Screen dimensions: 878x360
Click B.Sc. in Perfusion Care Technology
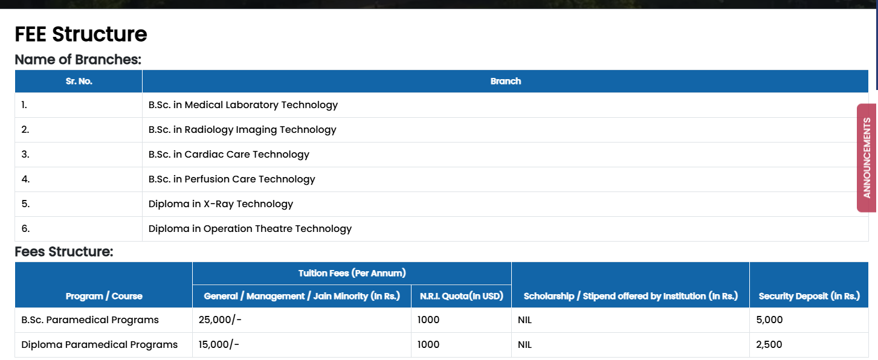(x=232, y=179)
